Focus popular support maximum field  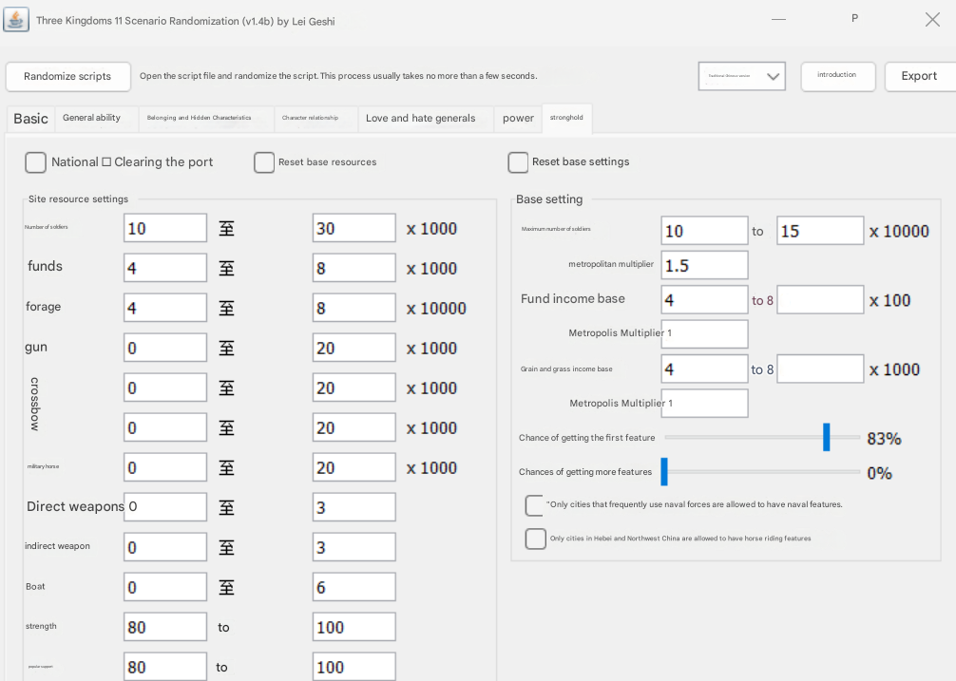[x=354, y=667]
